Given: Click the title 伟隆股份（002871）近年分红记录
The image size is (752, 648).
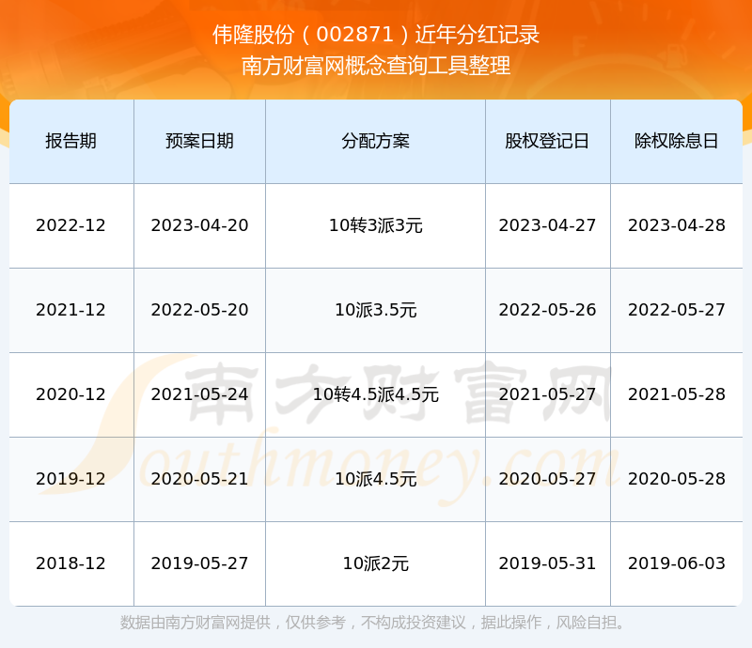Looking at the screenshot, I should 376,35.
